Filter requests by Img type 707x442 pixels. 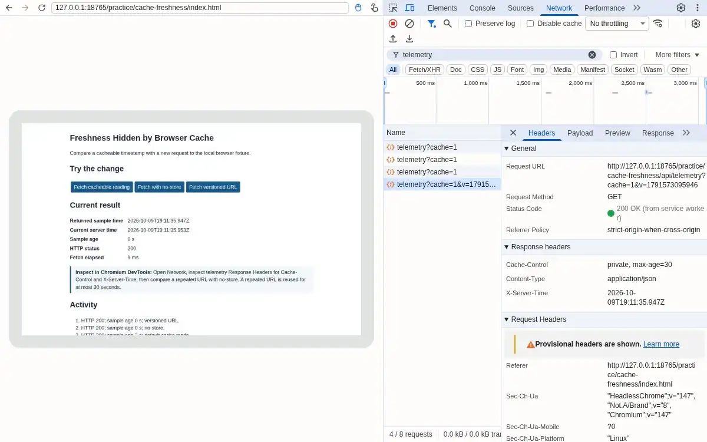click(538, 70)
